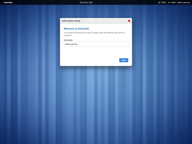The image size is (192, 144).
Task: Open the 'demo user tux' user menu
Action: point(183,2)
